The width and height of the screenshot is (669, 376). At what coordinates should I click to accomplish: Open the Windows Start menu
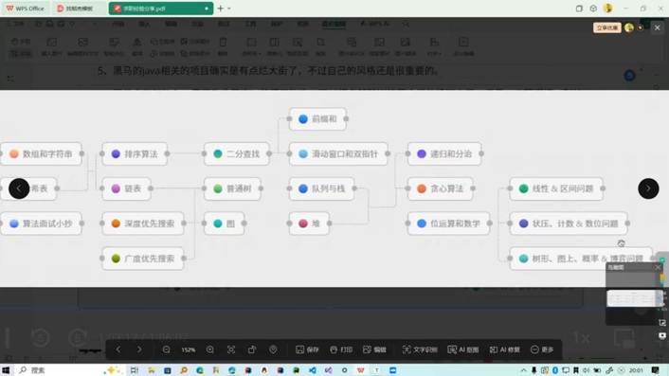pos(6,370)
